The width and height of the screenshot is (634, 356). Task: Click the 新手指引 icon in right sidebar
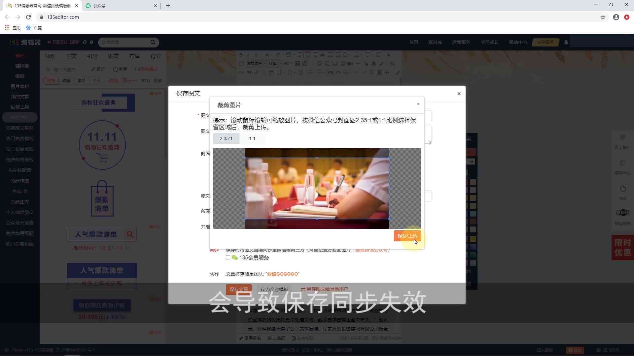622,137
